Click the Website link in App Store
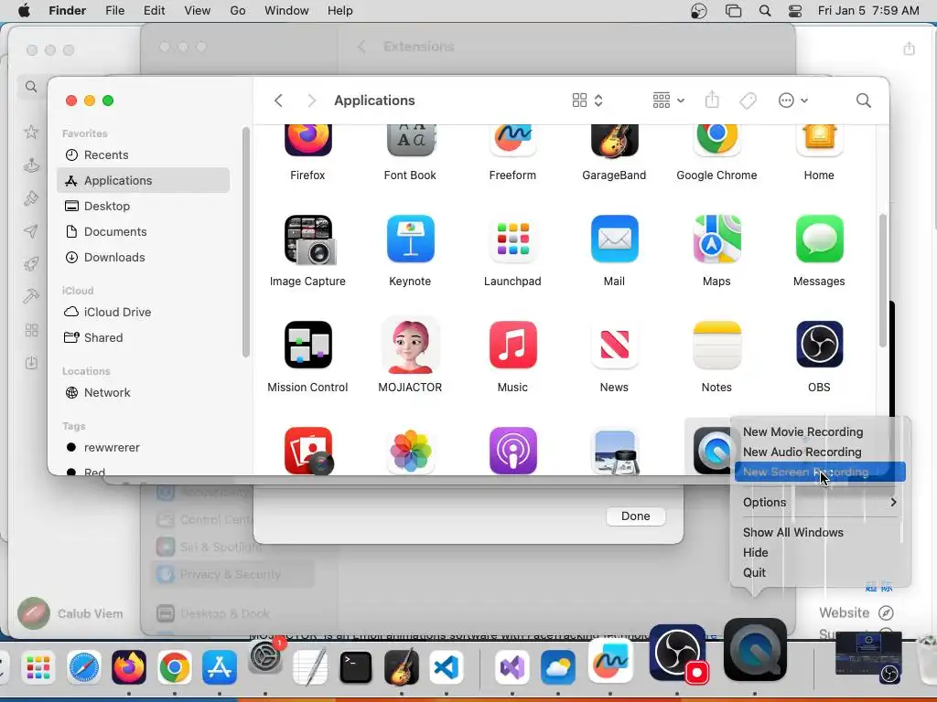 [x=856, y=612]
